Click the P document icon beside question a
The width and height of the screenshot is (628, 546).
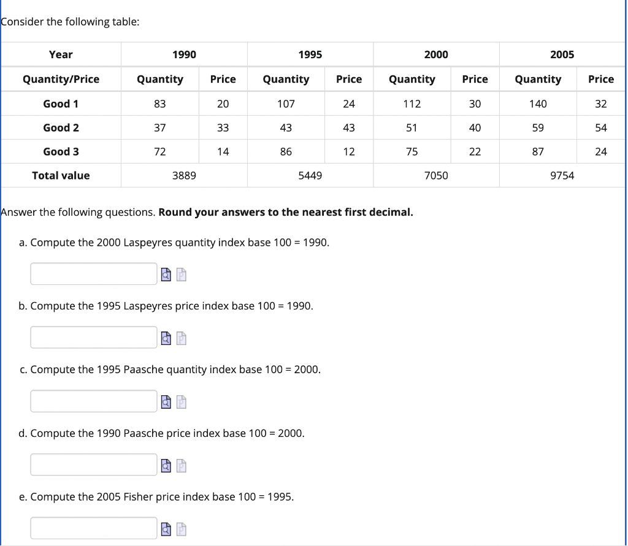[181, 274]
